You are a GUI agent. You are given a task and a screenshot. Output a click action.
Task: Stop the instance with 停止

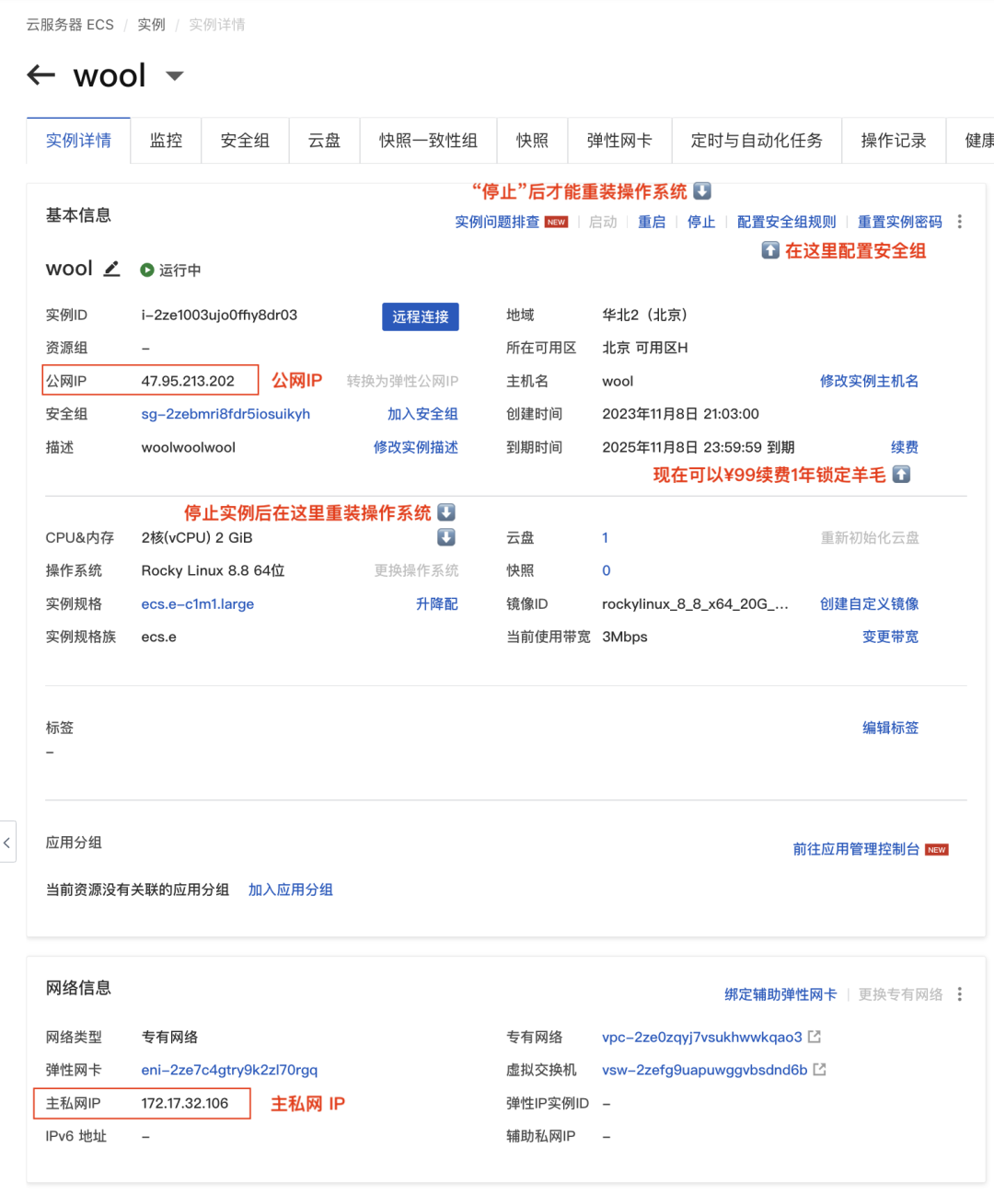click(700, 222)
